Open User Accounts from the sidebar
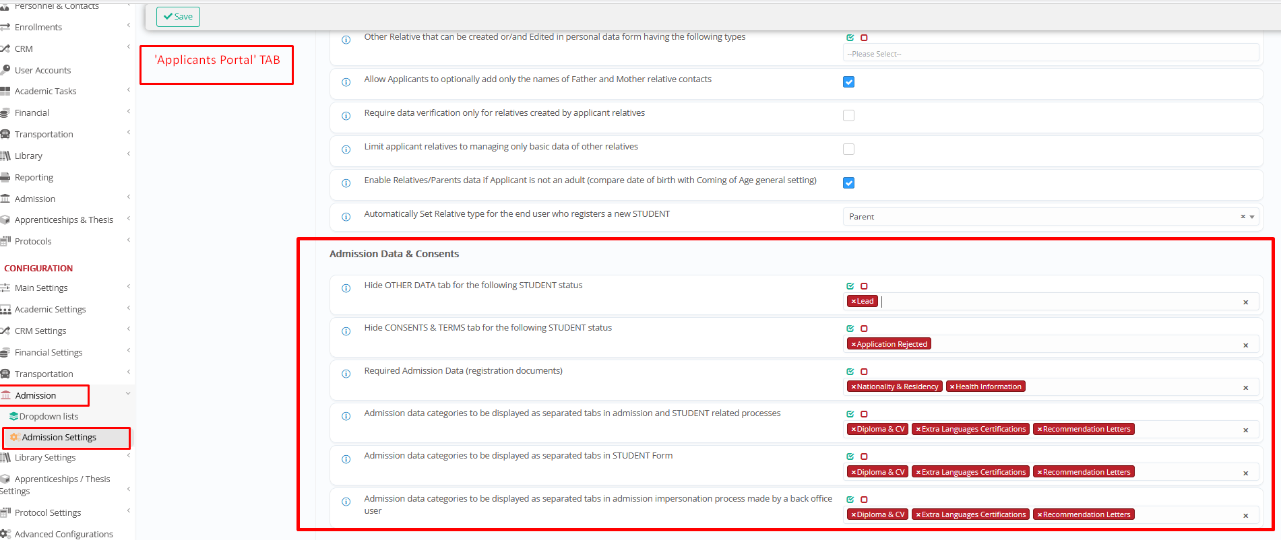 (x=42, y=70)
